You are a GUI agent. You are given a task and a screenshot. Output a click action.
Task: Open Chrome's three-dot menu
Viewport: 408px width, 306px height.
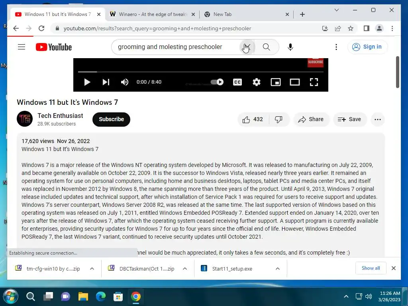(392, 28)
